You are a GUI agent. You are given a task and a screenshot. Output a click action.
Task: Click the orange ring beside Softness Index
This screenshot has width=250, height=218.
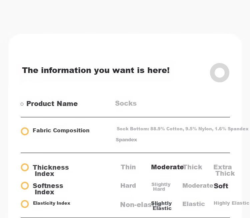[x=25, y=186]
